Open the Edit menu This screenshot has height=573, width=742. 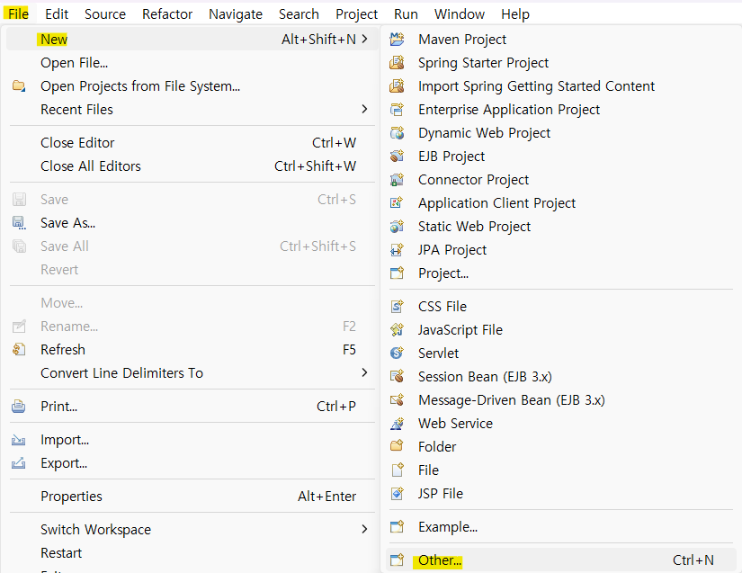pyautogui.click(x=57, y=14)
